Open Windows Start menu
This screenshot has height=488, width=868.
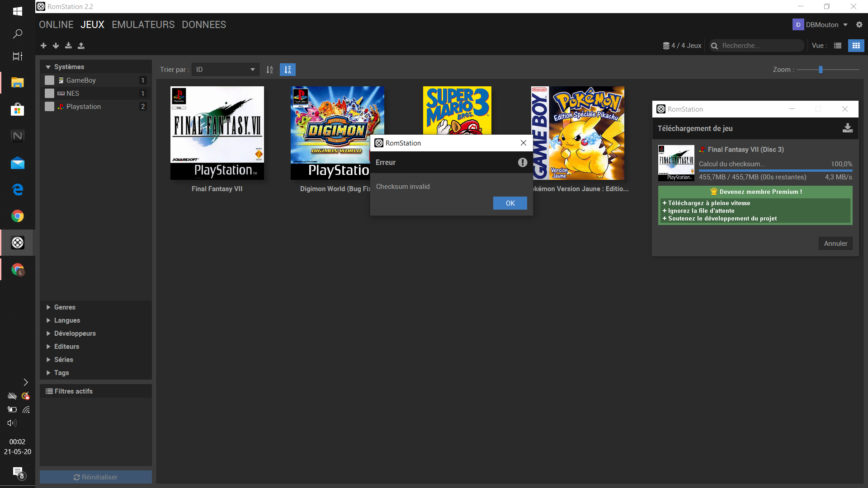click(x=18, y=11)
